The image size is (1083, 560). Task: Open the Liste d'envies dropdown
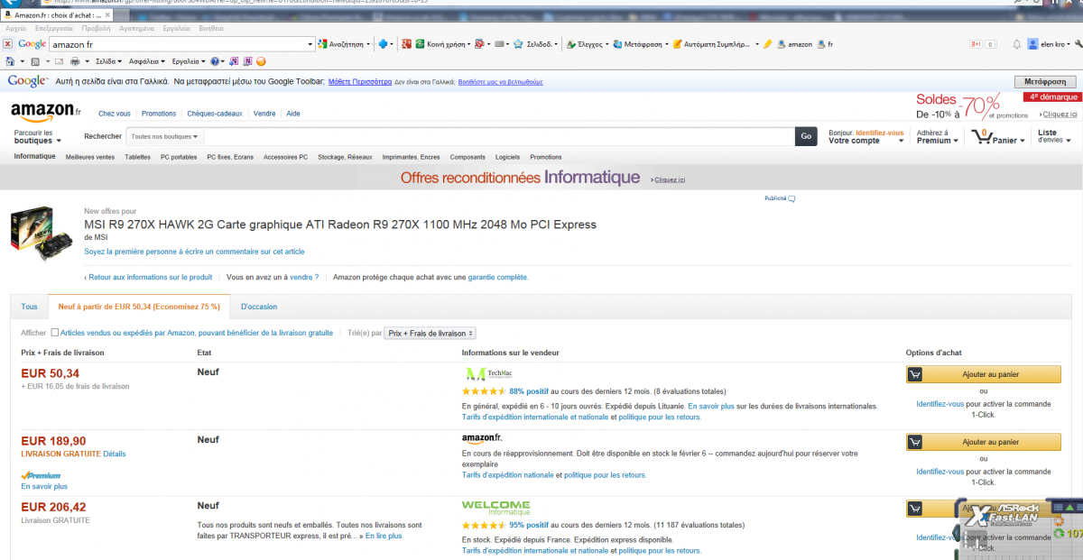[1054, 136]
